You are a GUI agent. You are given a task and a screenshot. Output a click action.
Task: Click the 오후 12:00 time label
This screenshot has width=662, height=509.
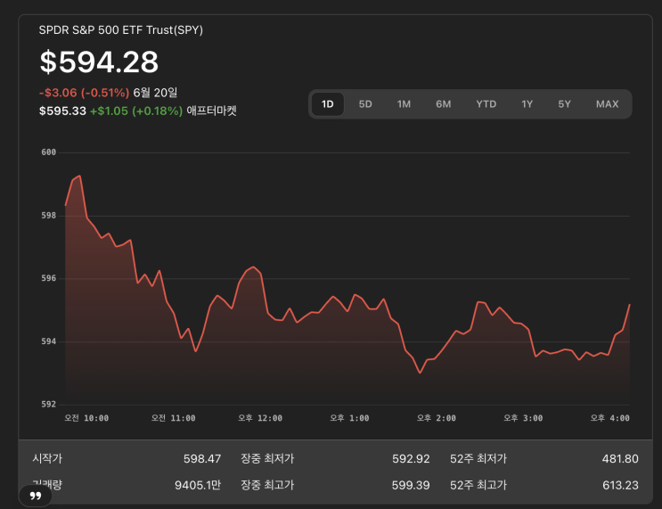[260, 418]
